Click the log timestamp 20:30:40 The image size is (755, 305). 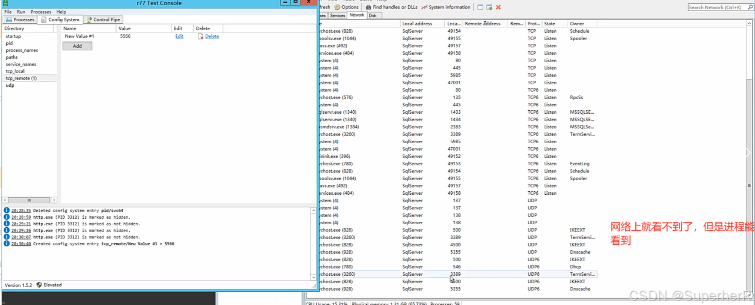click(21, 244)
